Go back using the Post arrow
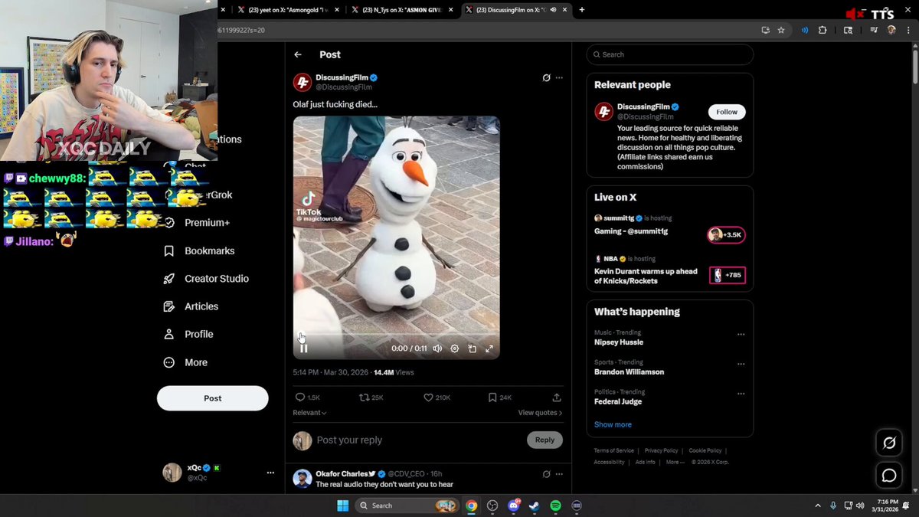 point(298,54)
